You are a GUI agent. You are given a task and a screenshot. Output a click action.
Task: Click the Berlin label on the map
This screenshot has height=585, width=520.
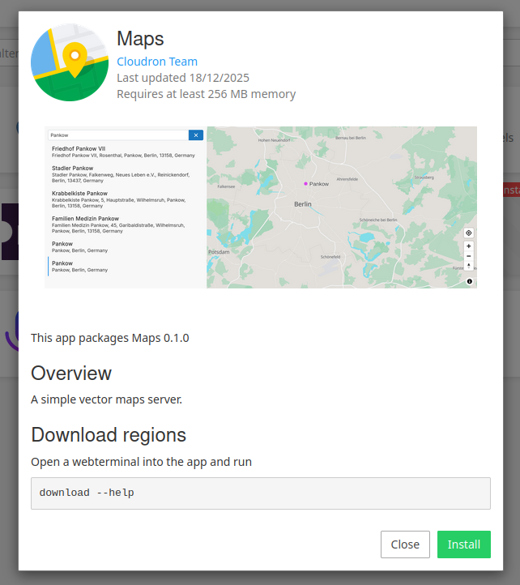[x=303, y=205]
